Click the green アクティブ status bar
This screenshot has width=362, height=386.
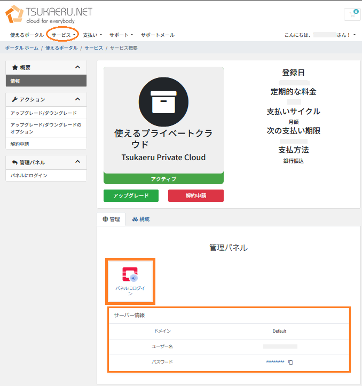click(x=163, y=179)
